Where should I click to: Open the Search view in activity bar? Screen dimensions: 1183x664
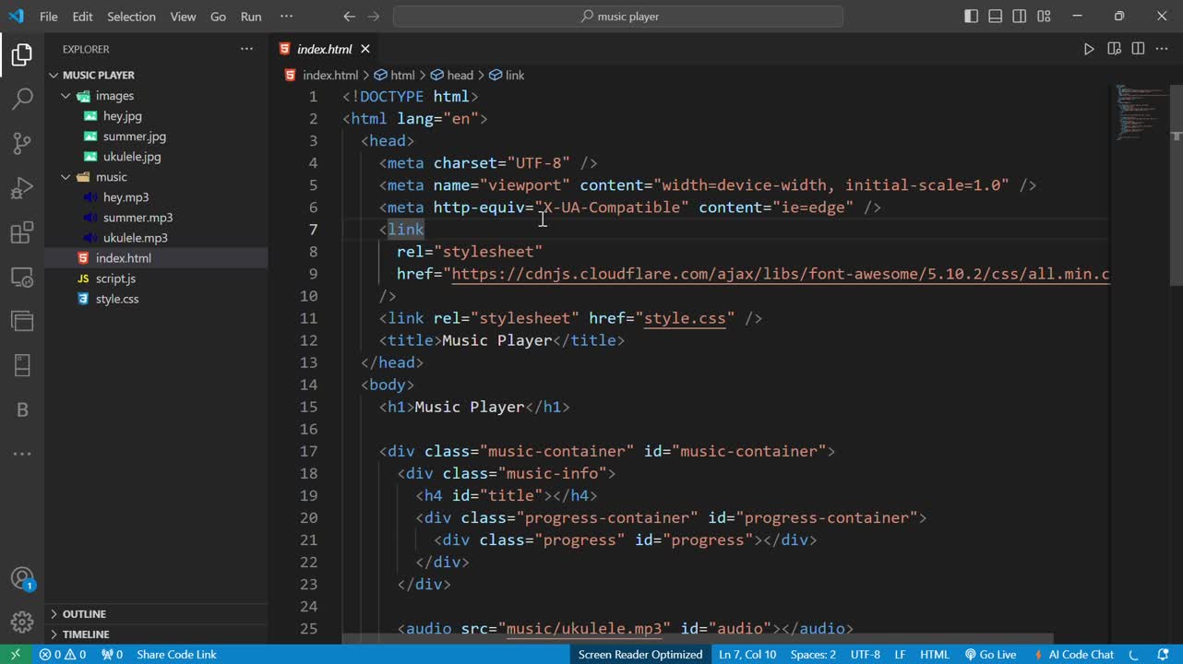point(22,99)
